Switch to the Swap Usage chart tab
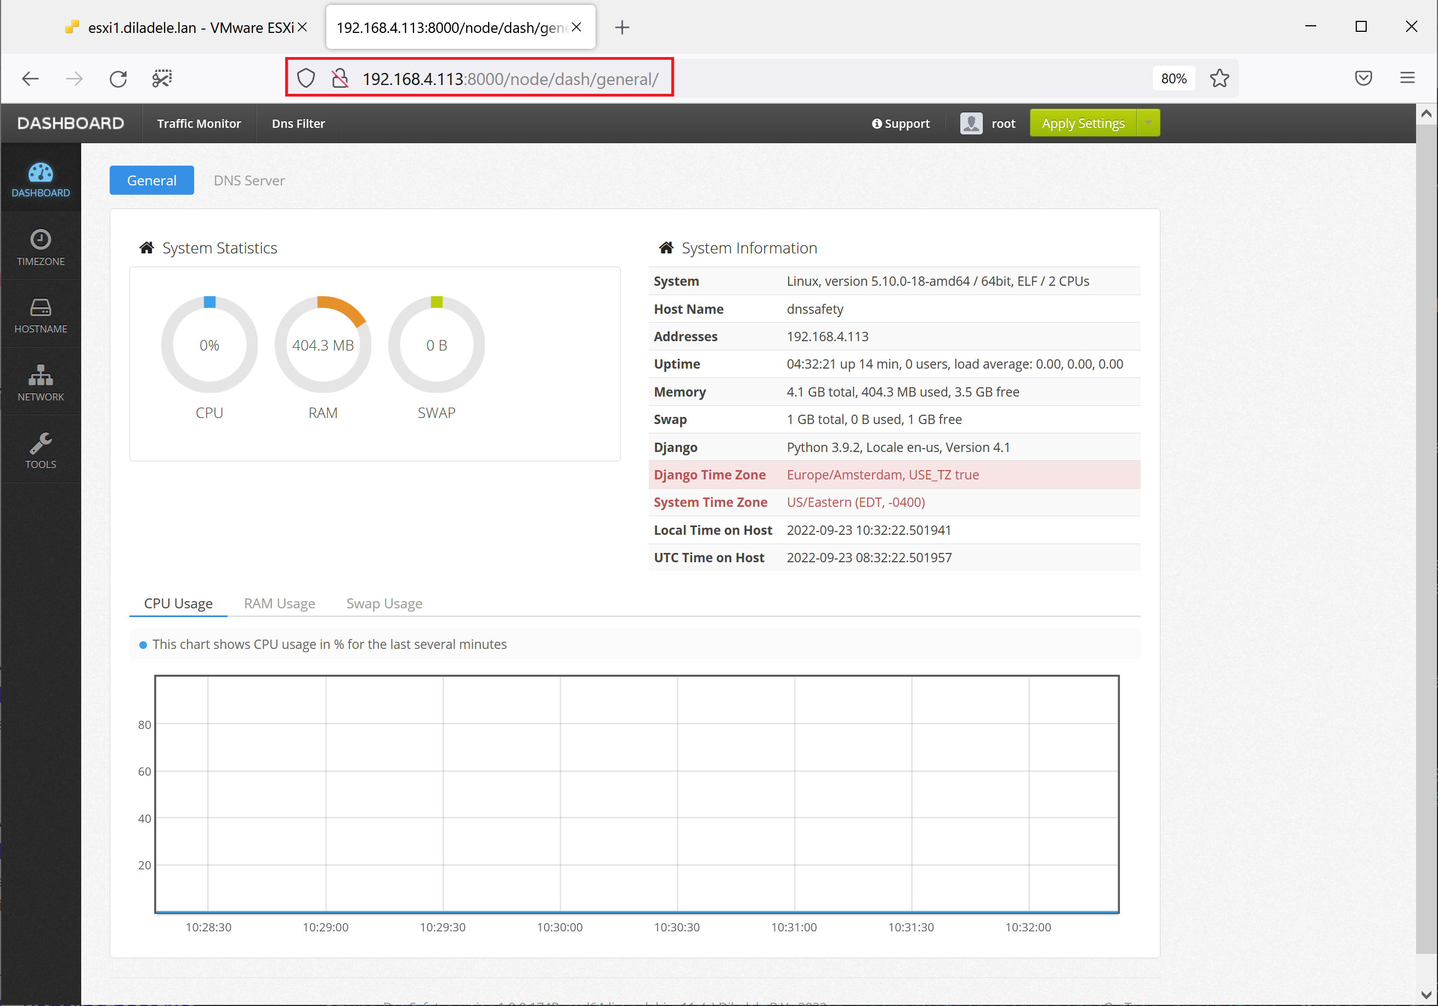 point(384,603)
